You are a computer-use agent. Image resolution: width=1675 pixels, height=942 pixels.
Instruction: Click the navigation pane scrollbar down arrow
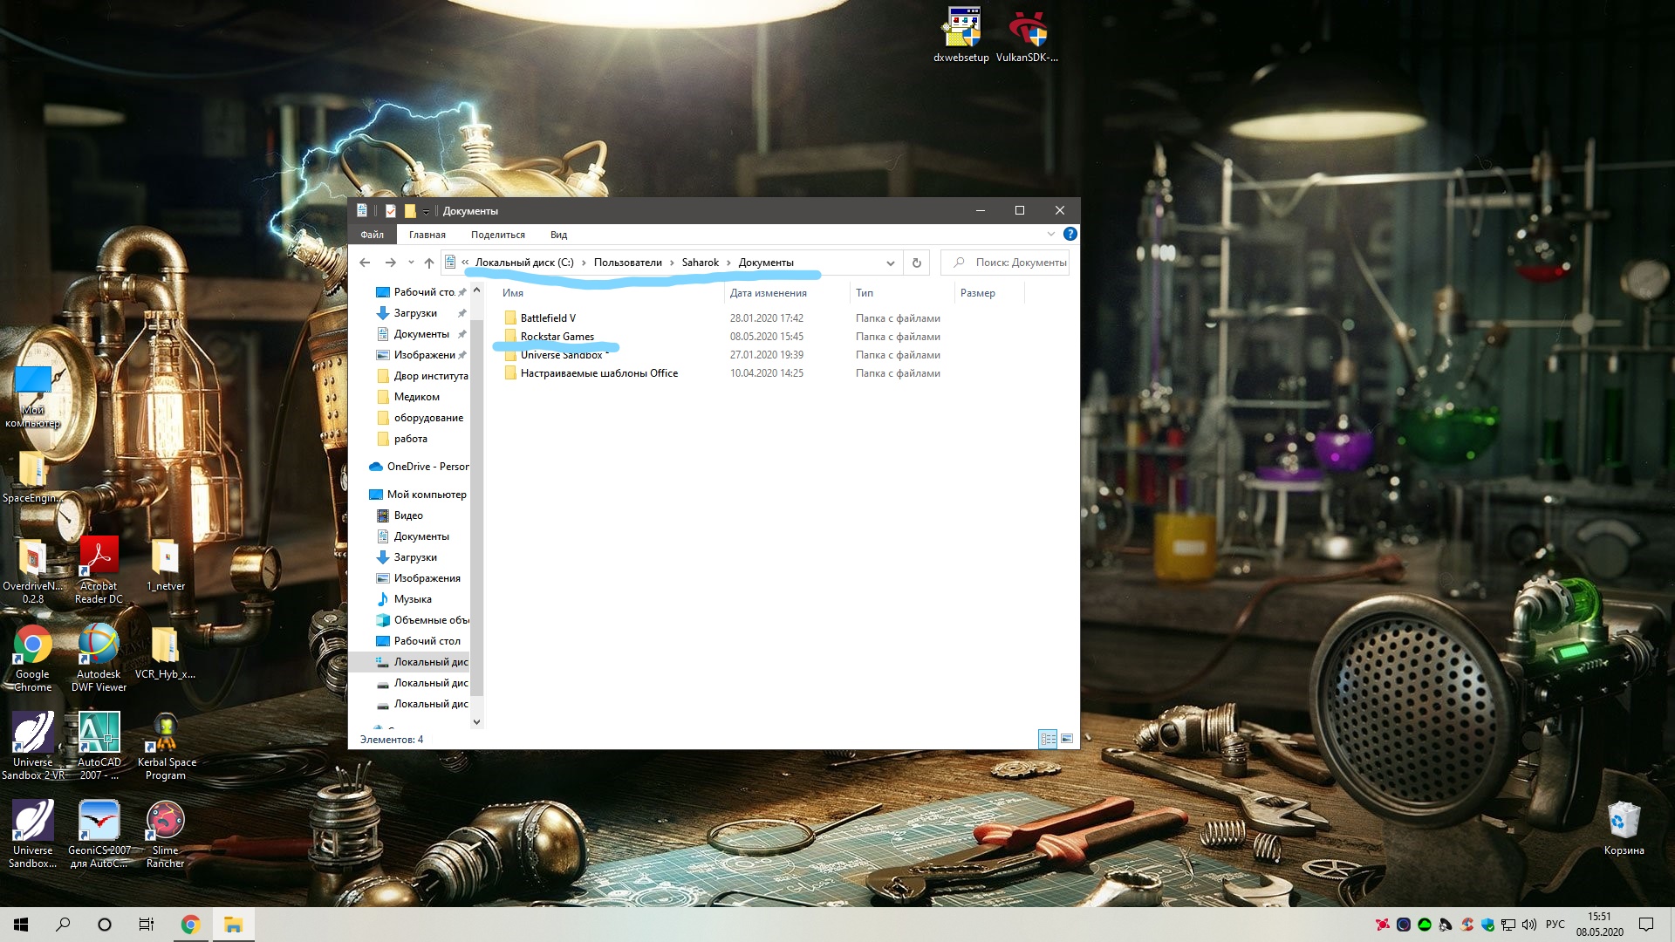[x=476, y=721]
